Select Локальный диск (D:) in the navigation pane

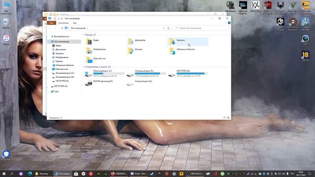point(64,77)
